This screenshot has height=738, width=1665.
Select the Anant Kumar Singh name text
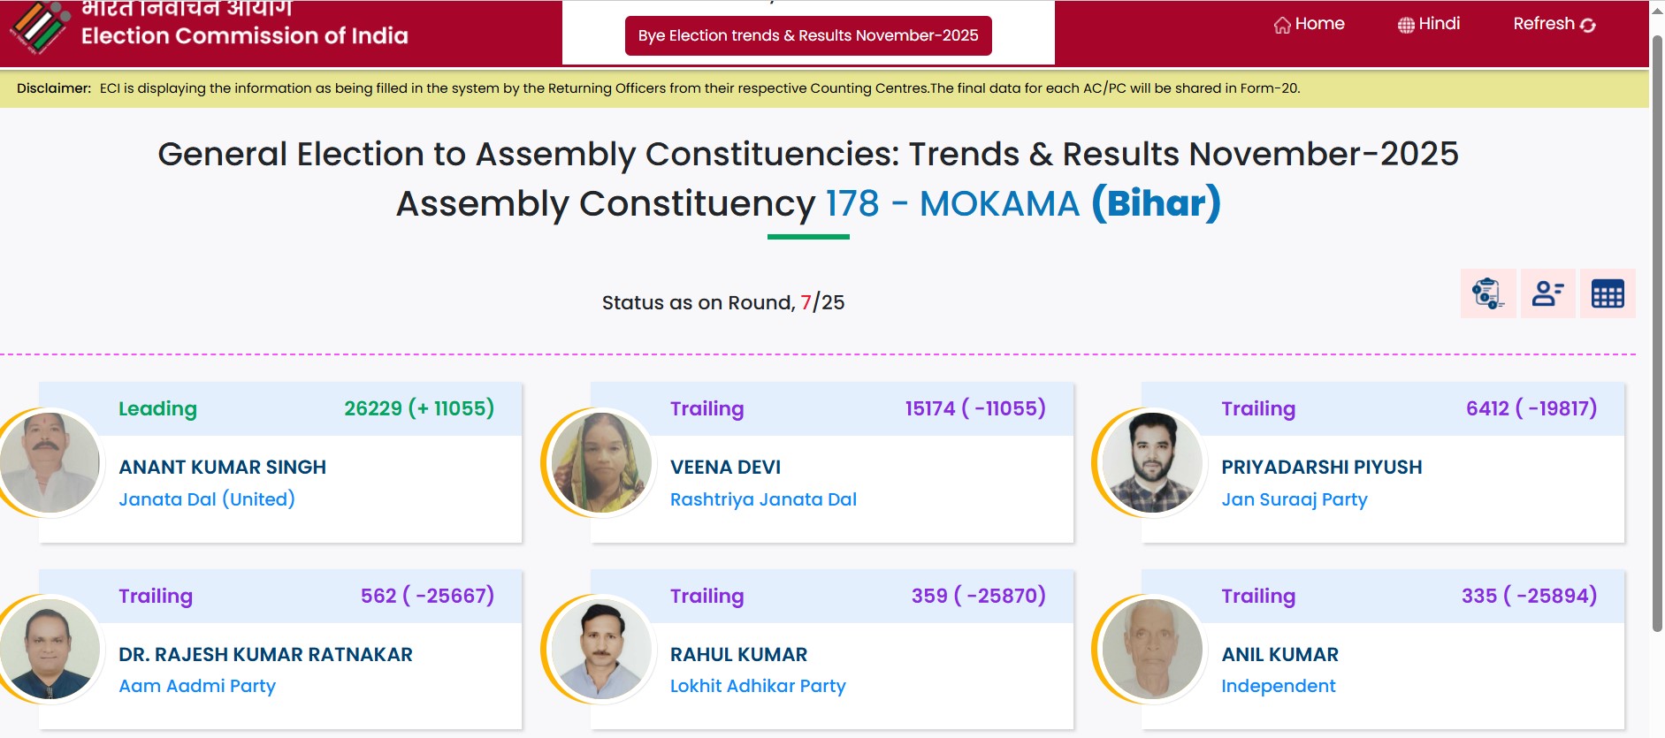point(222,467)
